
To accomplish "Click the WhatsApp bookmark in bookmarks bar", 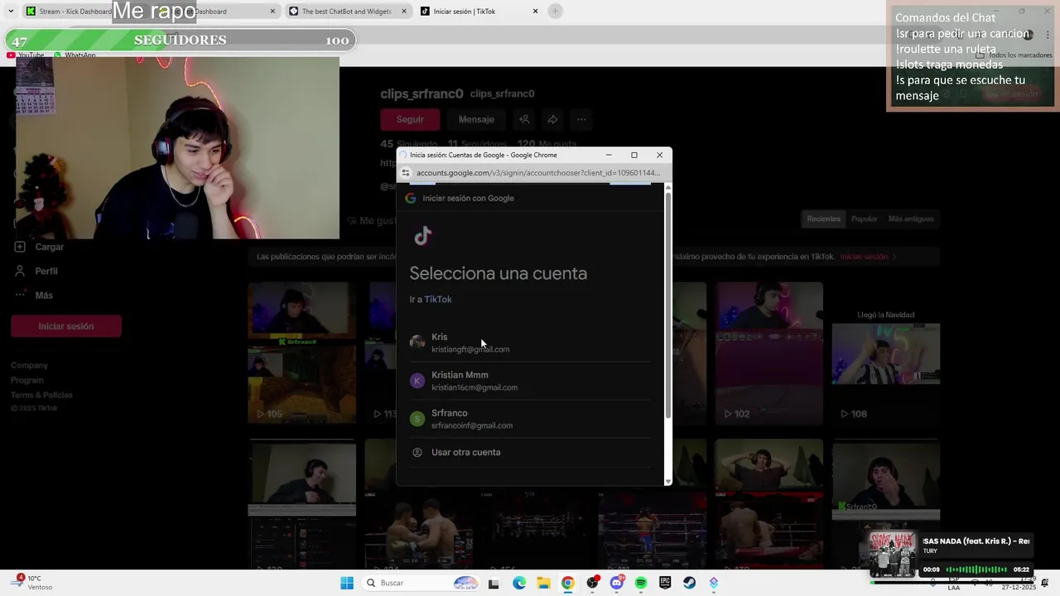I will 75,55.
